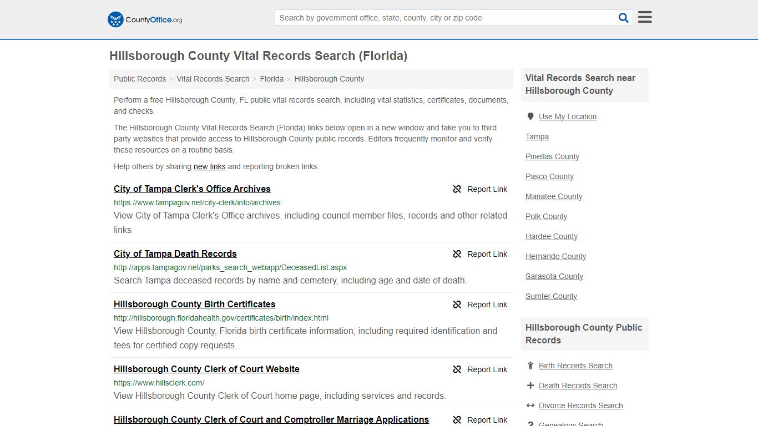
Task: Select Hernando County
Action: click(555, 256)
